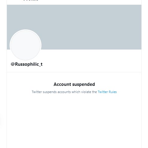Open the Twitter Rules link
Viewport: 148px width, 148px height.
[x=107, y=92]
